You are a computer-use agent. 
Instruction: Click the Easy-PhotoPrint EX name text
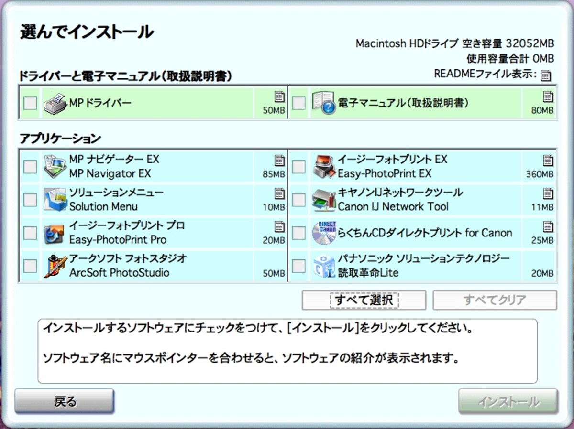[x=385, y=173]
